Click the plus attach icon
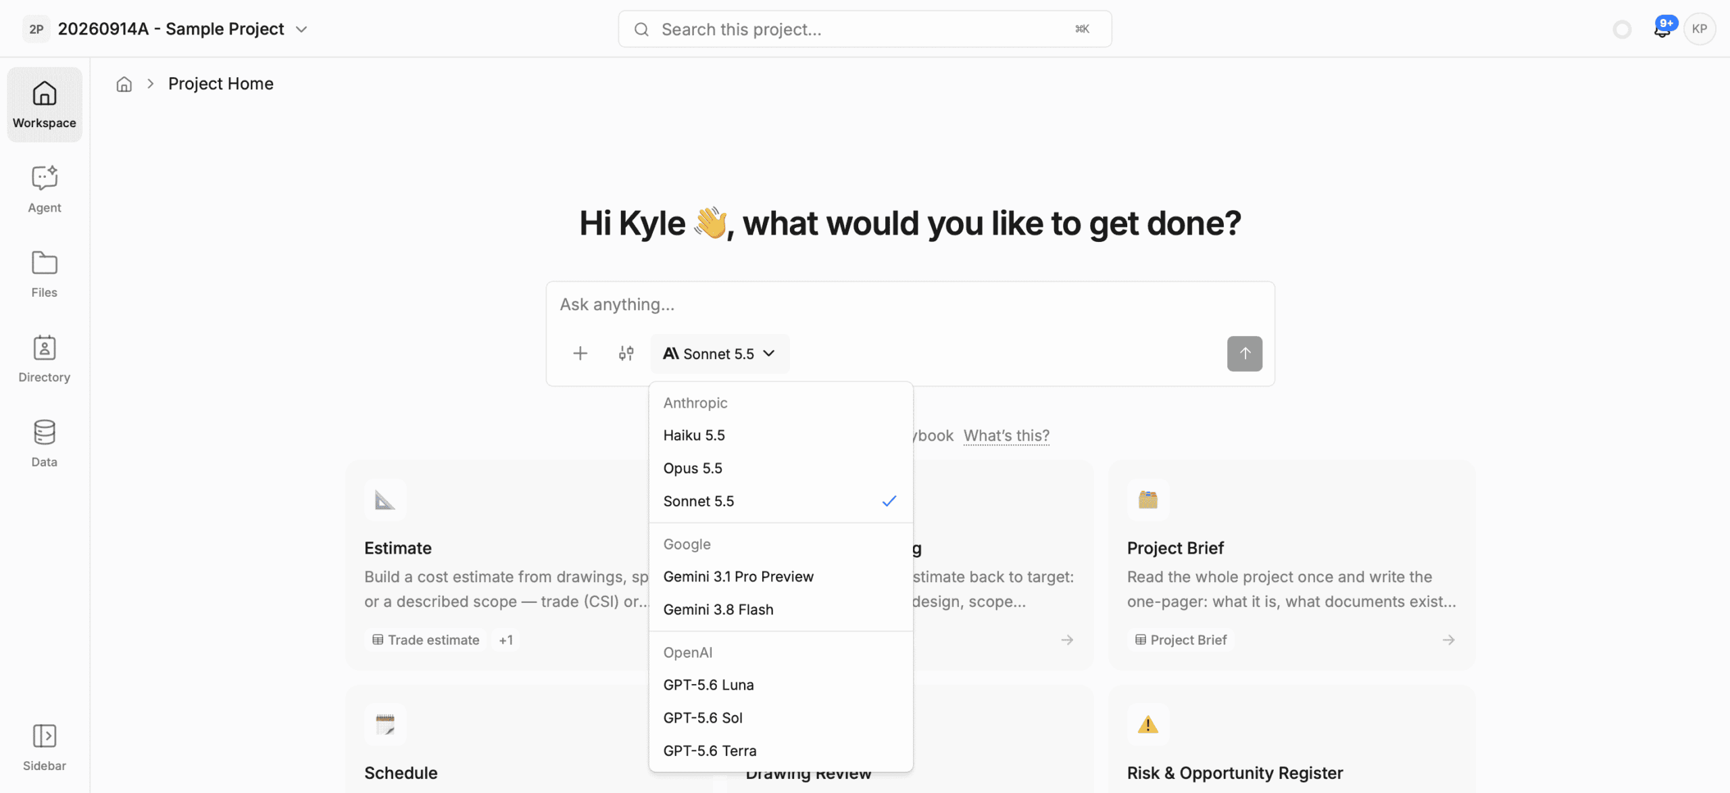 (x=580, y=354)
